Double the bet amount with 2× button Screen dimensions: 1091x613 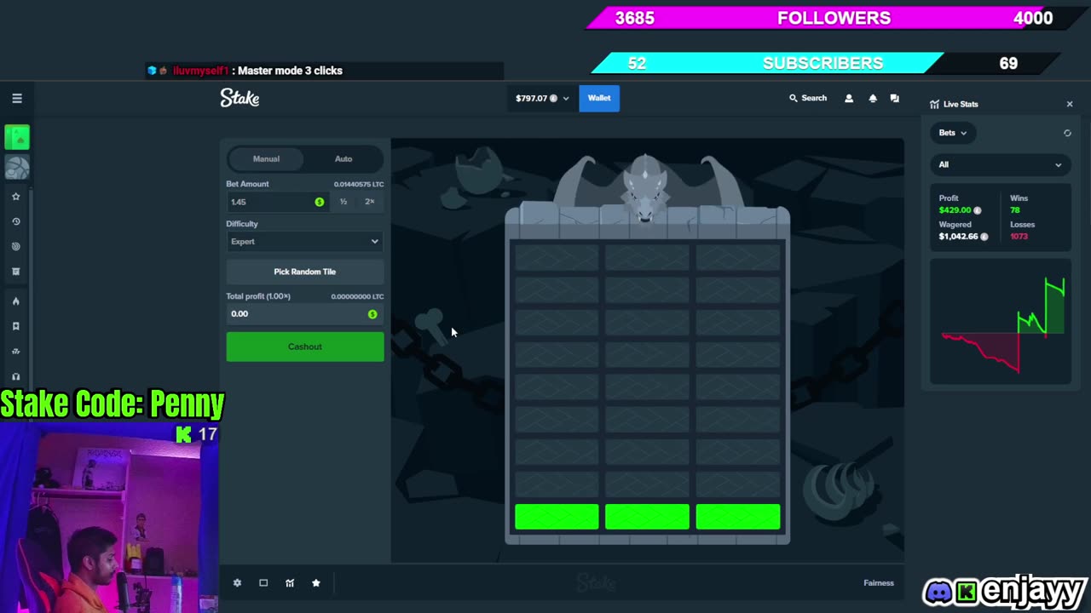370,202
